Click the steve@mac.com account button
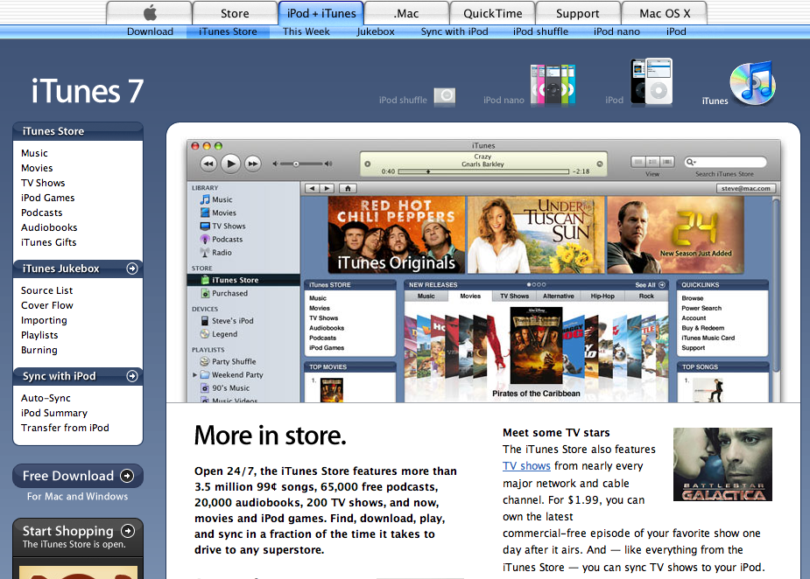810x579 pixels. point(745,188)
